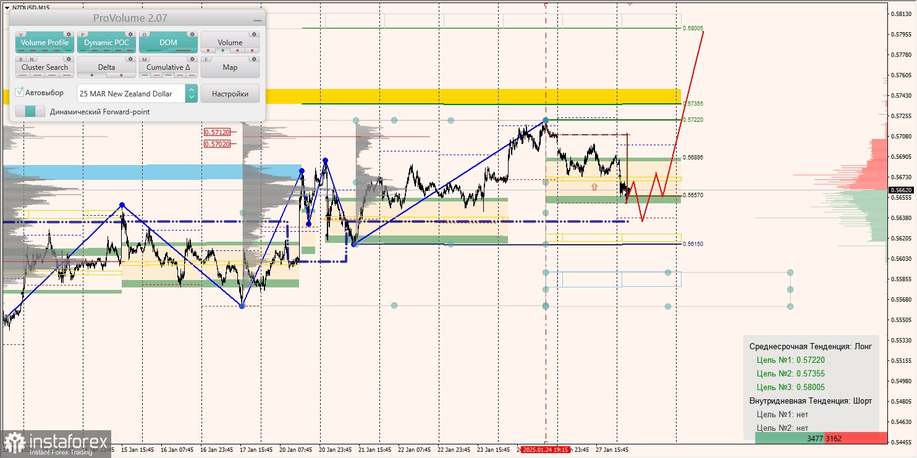Toggle green line segment under Dynamic POC
Viewport: 917px width, 458px height.
[83, 50]
